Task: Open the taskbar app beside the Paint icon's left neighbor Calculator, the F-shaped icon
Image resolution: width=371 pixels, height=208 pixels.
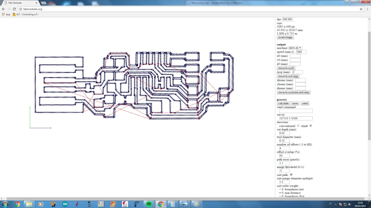Action: (137, 204)
